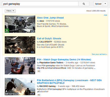110x97 pixels.
Task: Open the Call of Duty: Ghosts title link
Action: point(49,39)
